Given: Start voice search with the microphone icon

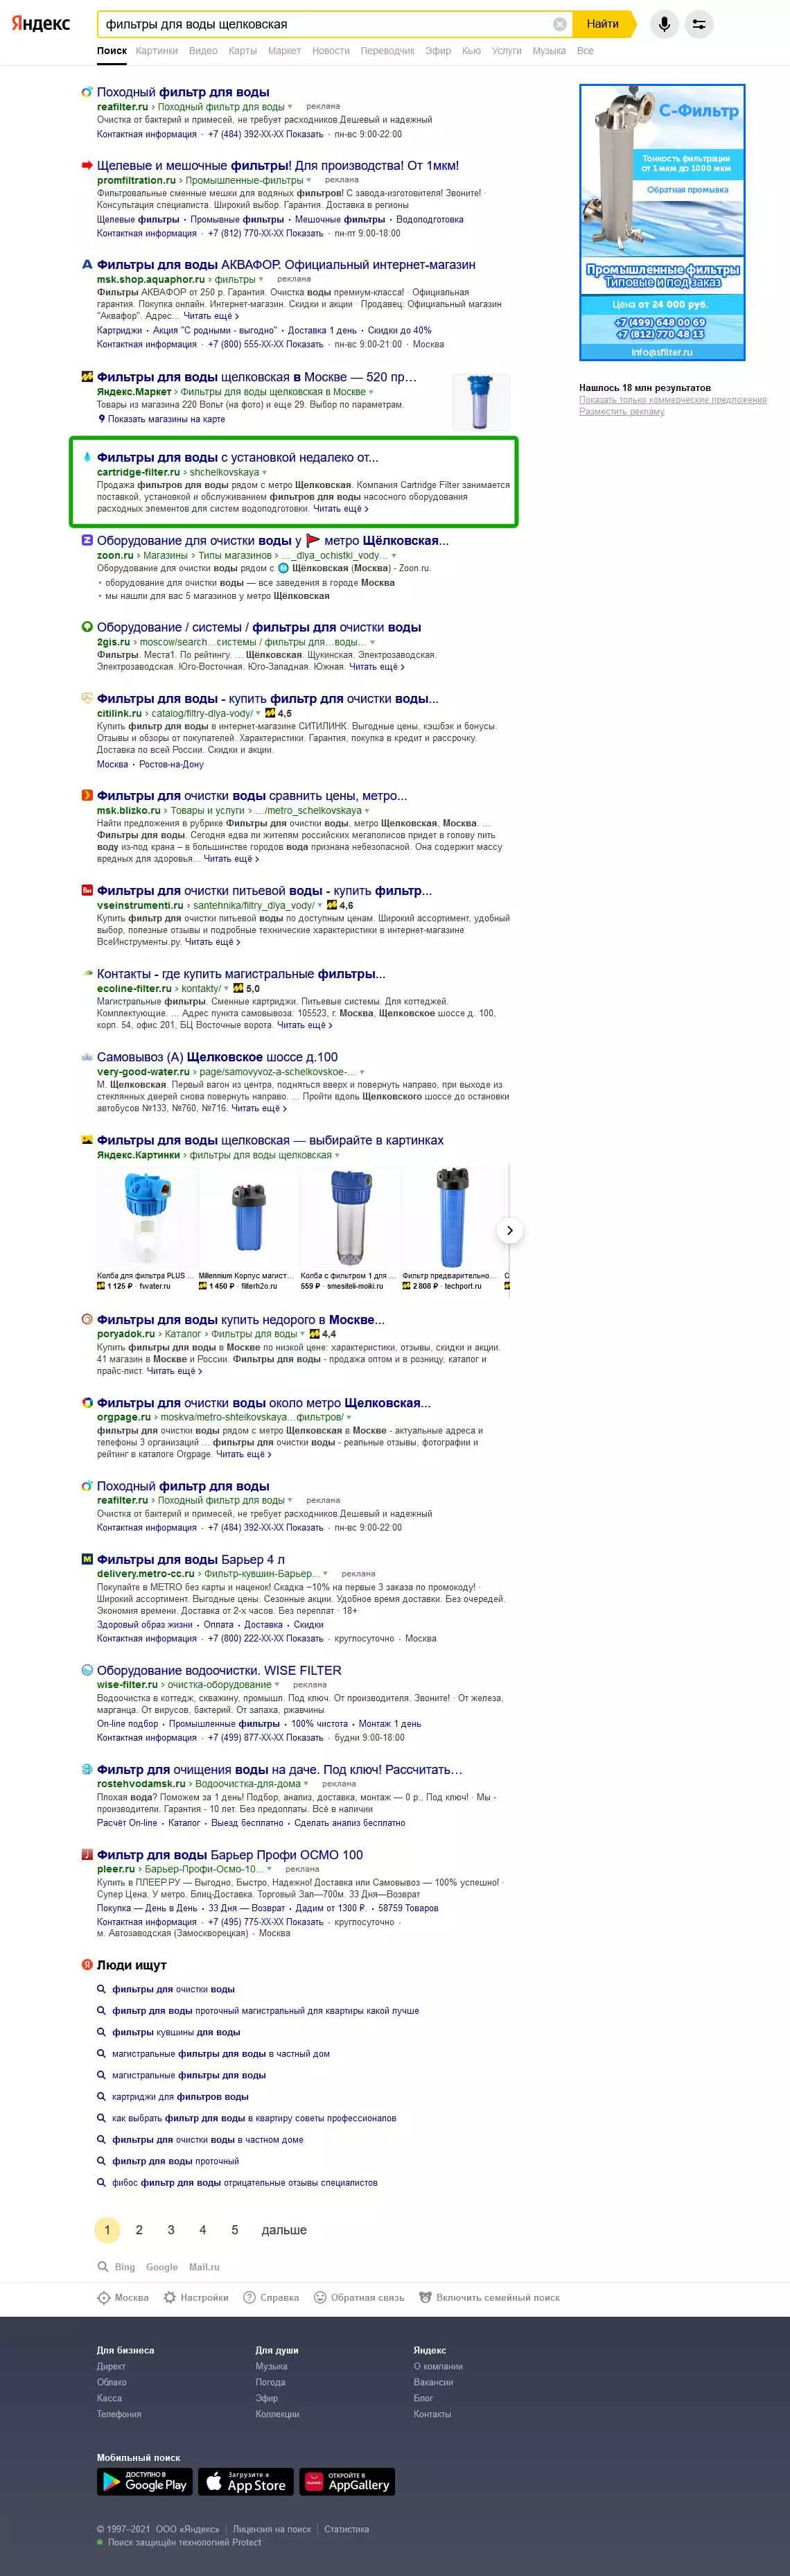Looking at the screenshot, I should (x=664, y=24).
